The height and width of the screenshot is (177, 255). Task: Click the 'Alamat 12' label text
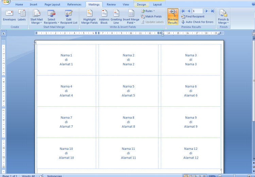coord(191,158)
